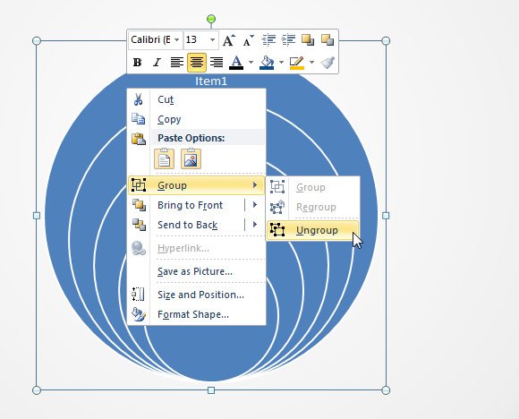Viewport: 519px width, 419px height.
Task: Toggle Italic formatting
Action: point(157,63)
